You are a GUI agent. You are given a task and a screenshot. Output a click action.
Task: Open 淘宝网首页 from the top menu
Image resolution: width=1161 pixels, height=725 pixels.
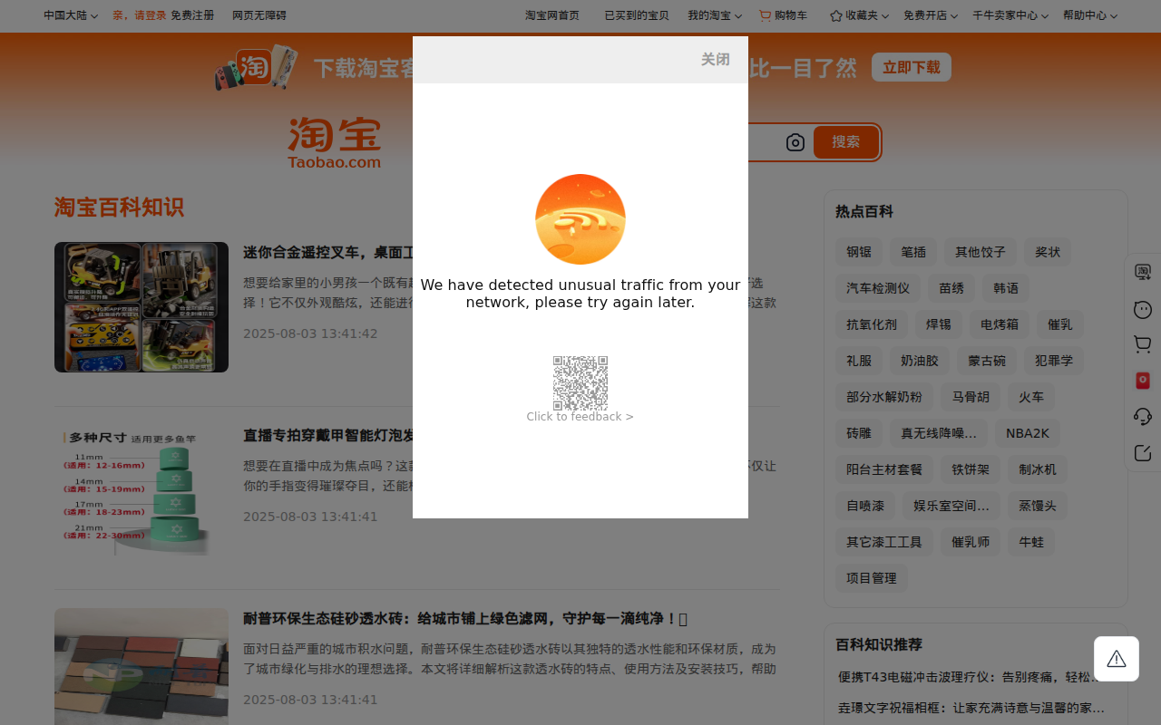tap(551, 14)
